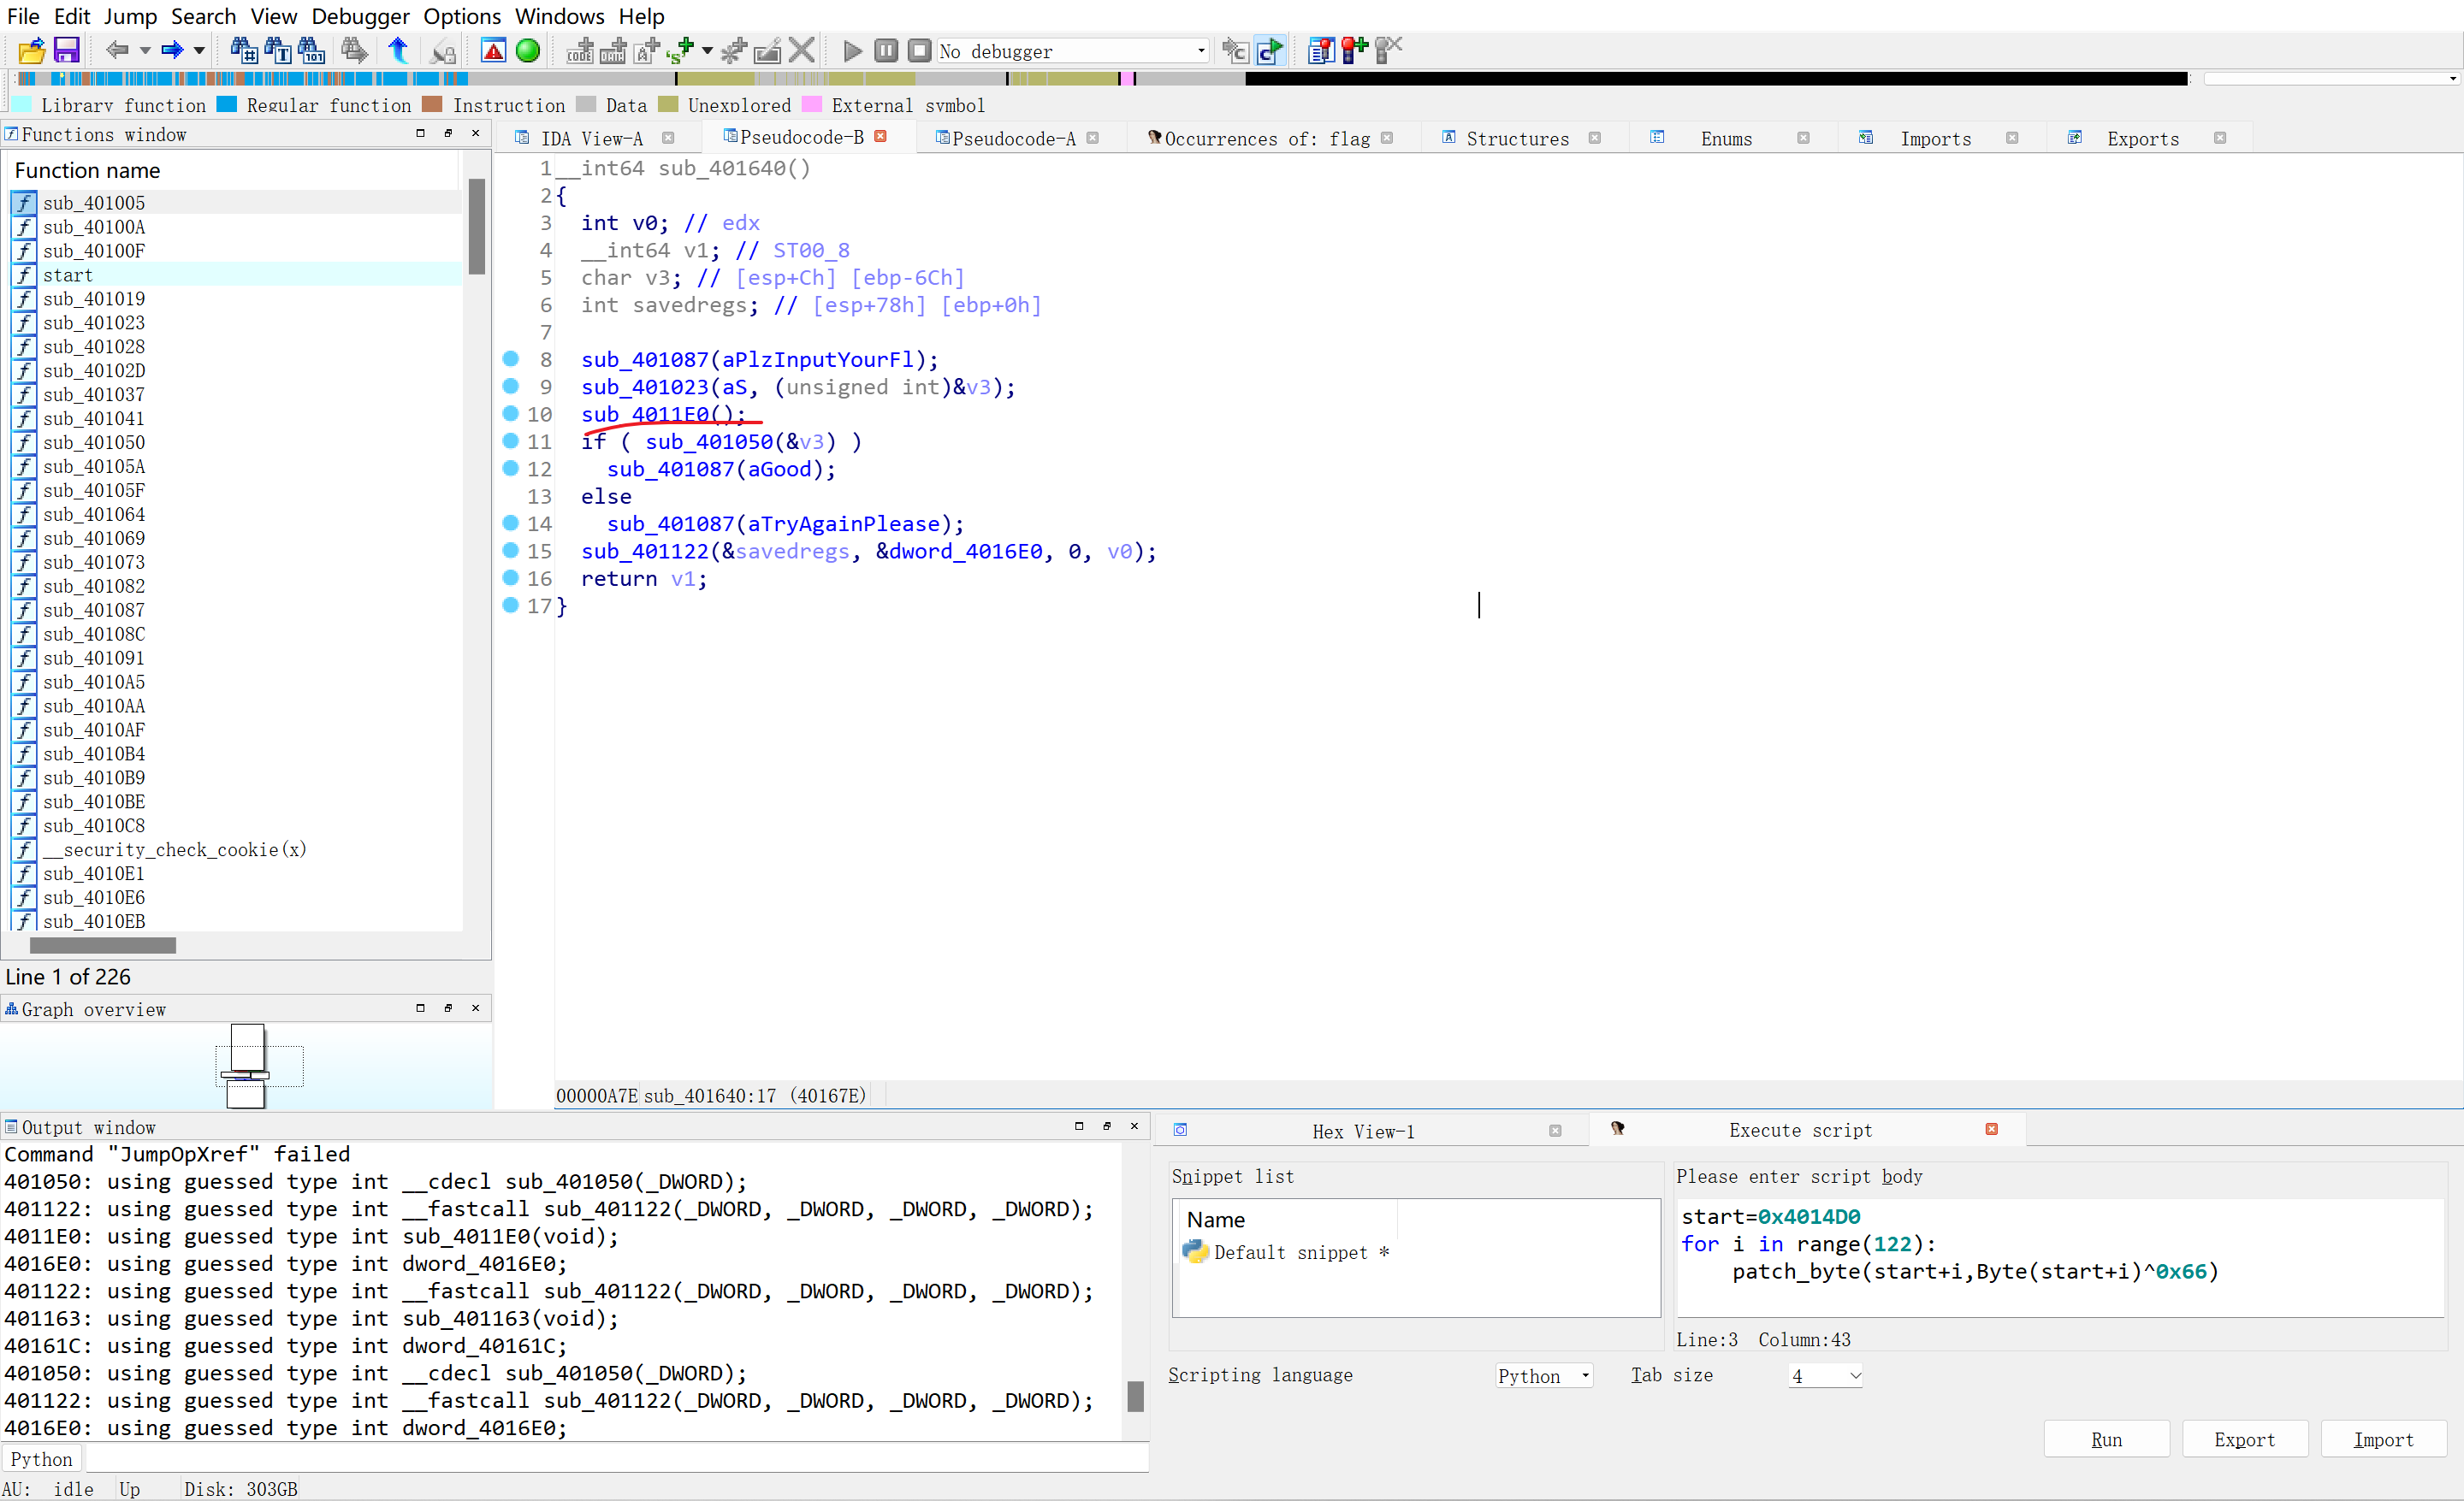Viewport: 2464px width, 1501px height.
Task: Click the green circle toolbar icon
Action: pyautogui.click(x=528, y=50)
